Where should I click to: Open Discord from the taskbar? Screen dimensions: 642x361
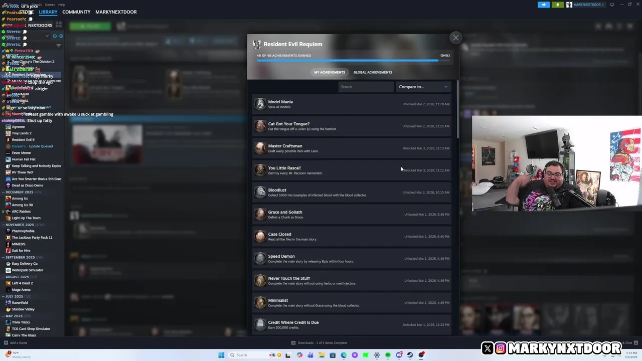pyautogui.click(x=399, y=355)
